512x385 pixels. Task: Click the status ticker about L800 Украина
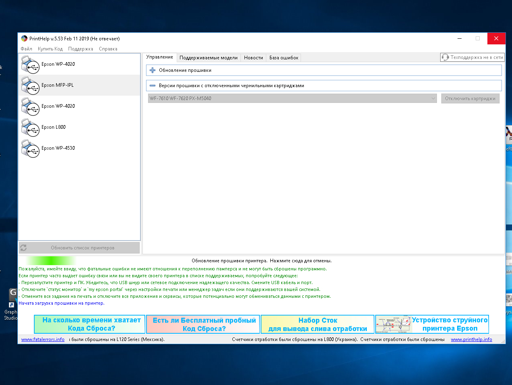[295, 339]
